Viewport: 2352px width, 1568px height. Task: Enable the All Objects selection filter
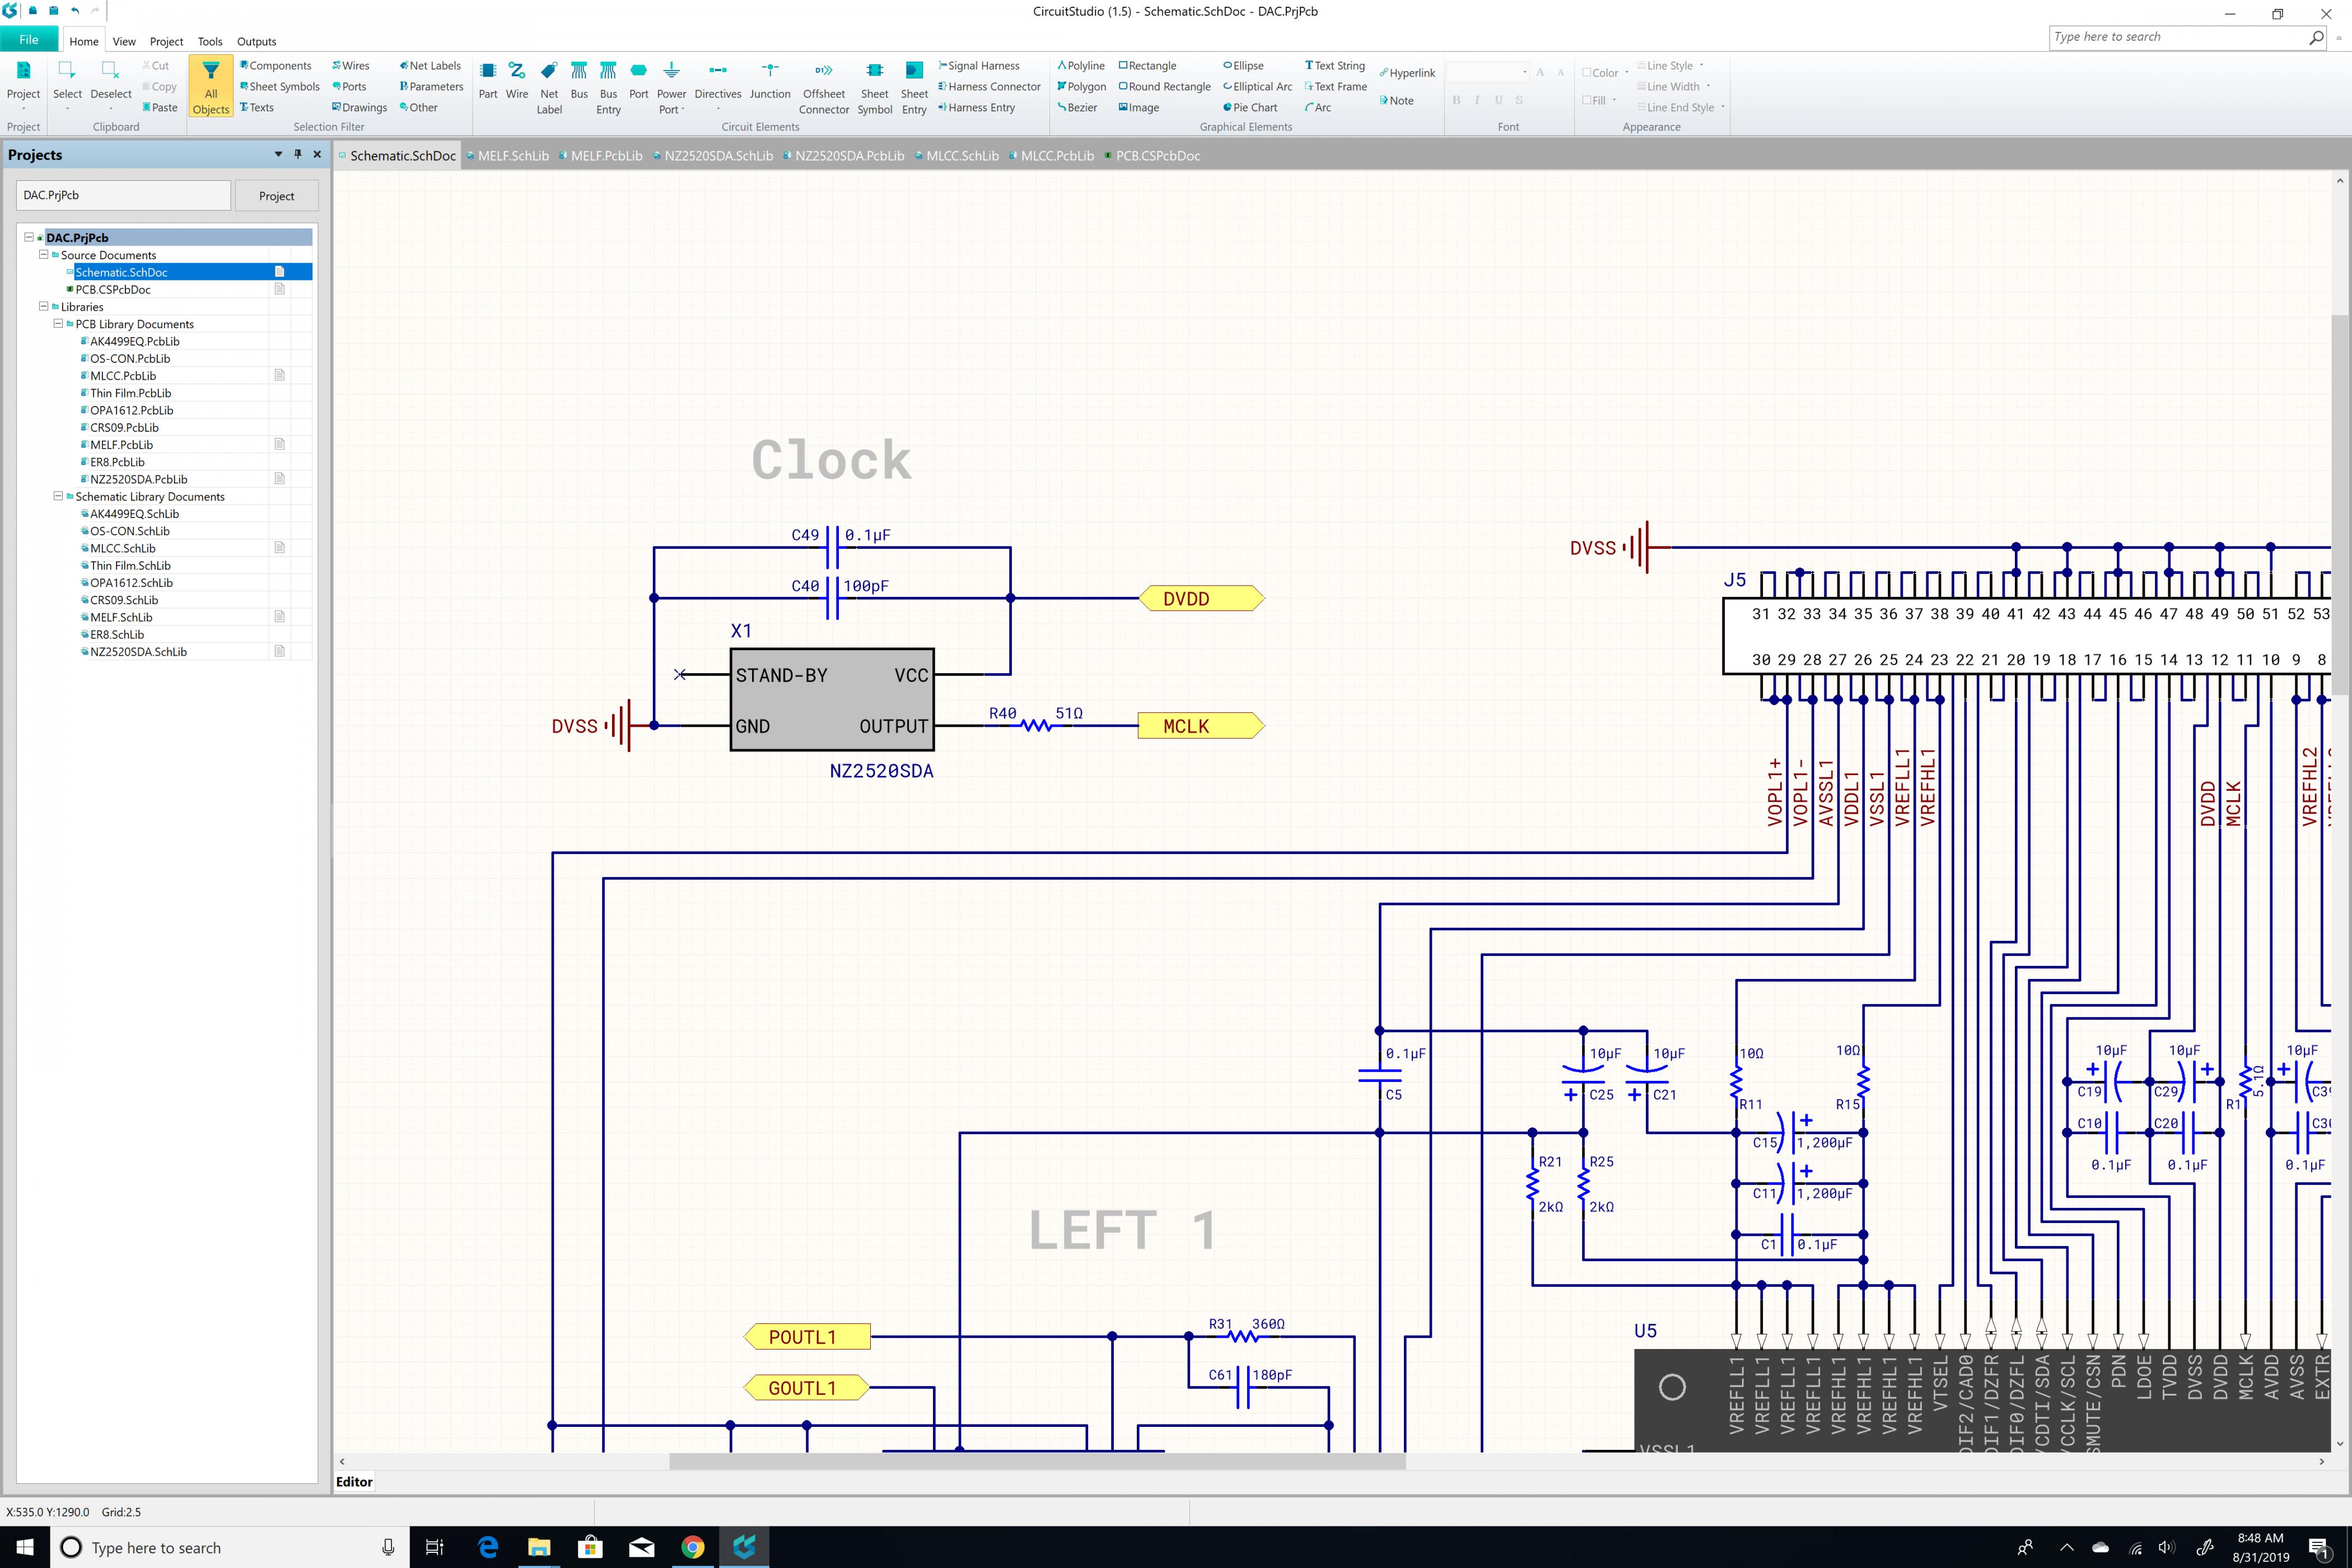211,86
